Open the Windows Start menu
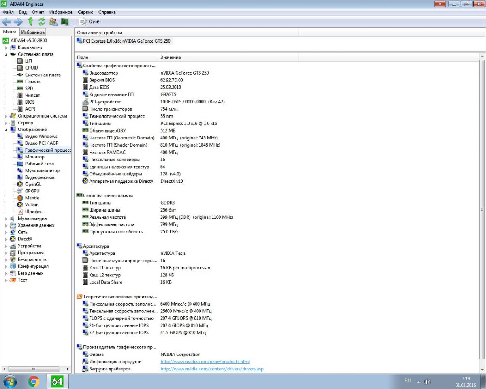The height and width of the screenshot is (389, 486). pyautogui.click(x=10, y=381)
